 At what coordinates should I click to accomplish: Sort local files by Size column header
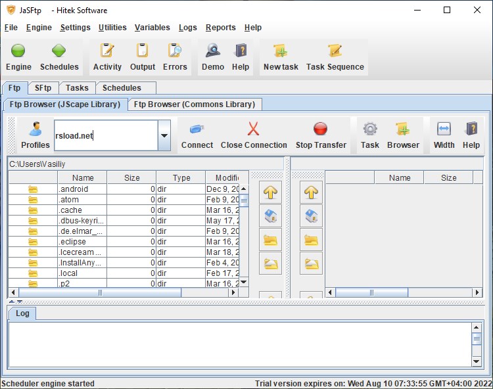(x=131, y=178)
